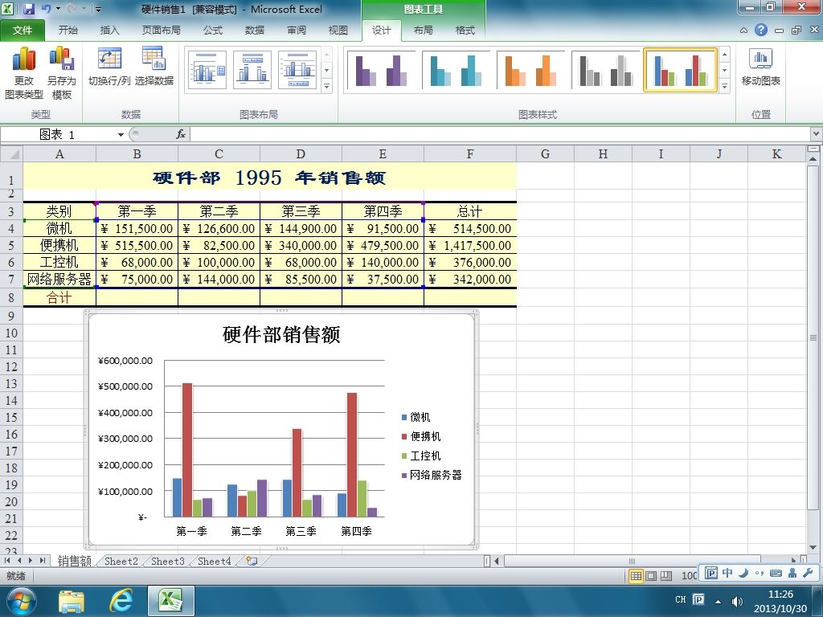The image size is (823, 617).
Task: Click 第二季 axis label in chart
Action: click(x=246, y=532)
